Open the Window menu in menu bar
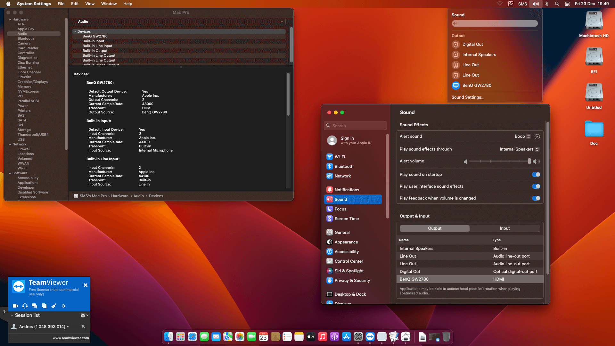The image size is (615, 346). 109,4
